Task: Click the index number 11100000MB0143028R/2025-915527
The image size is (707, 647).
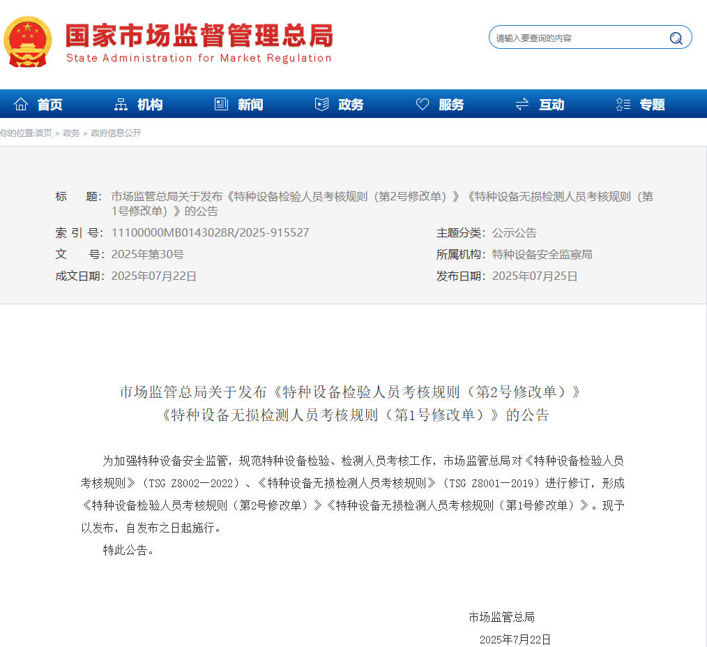Action: click(x=210, y=233)
